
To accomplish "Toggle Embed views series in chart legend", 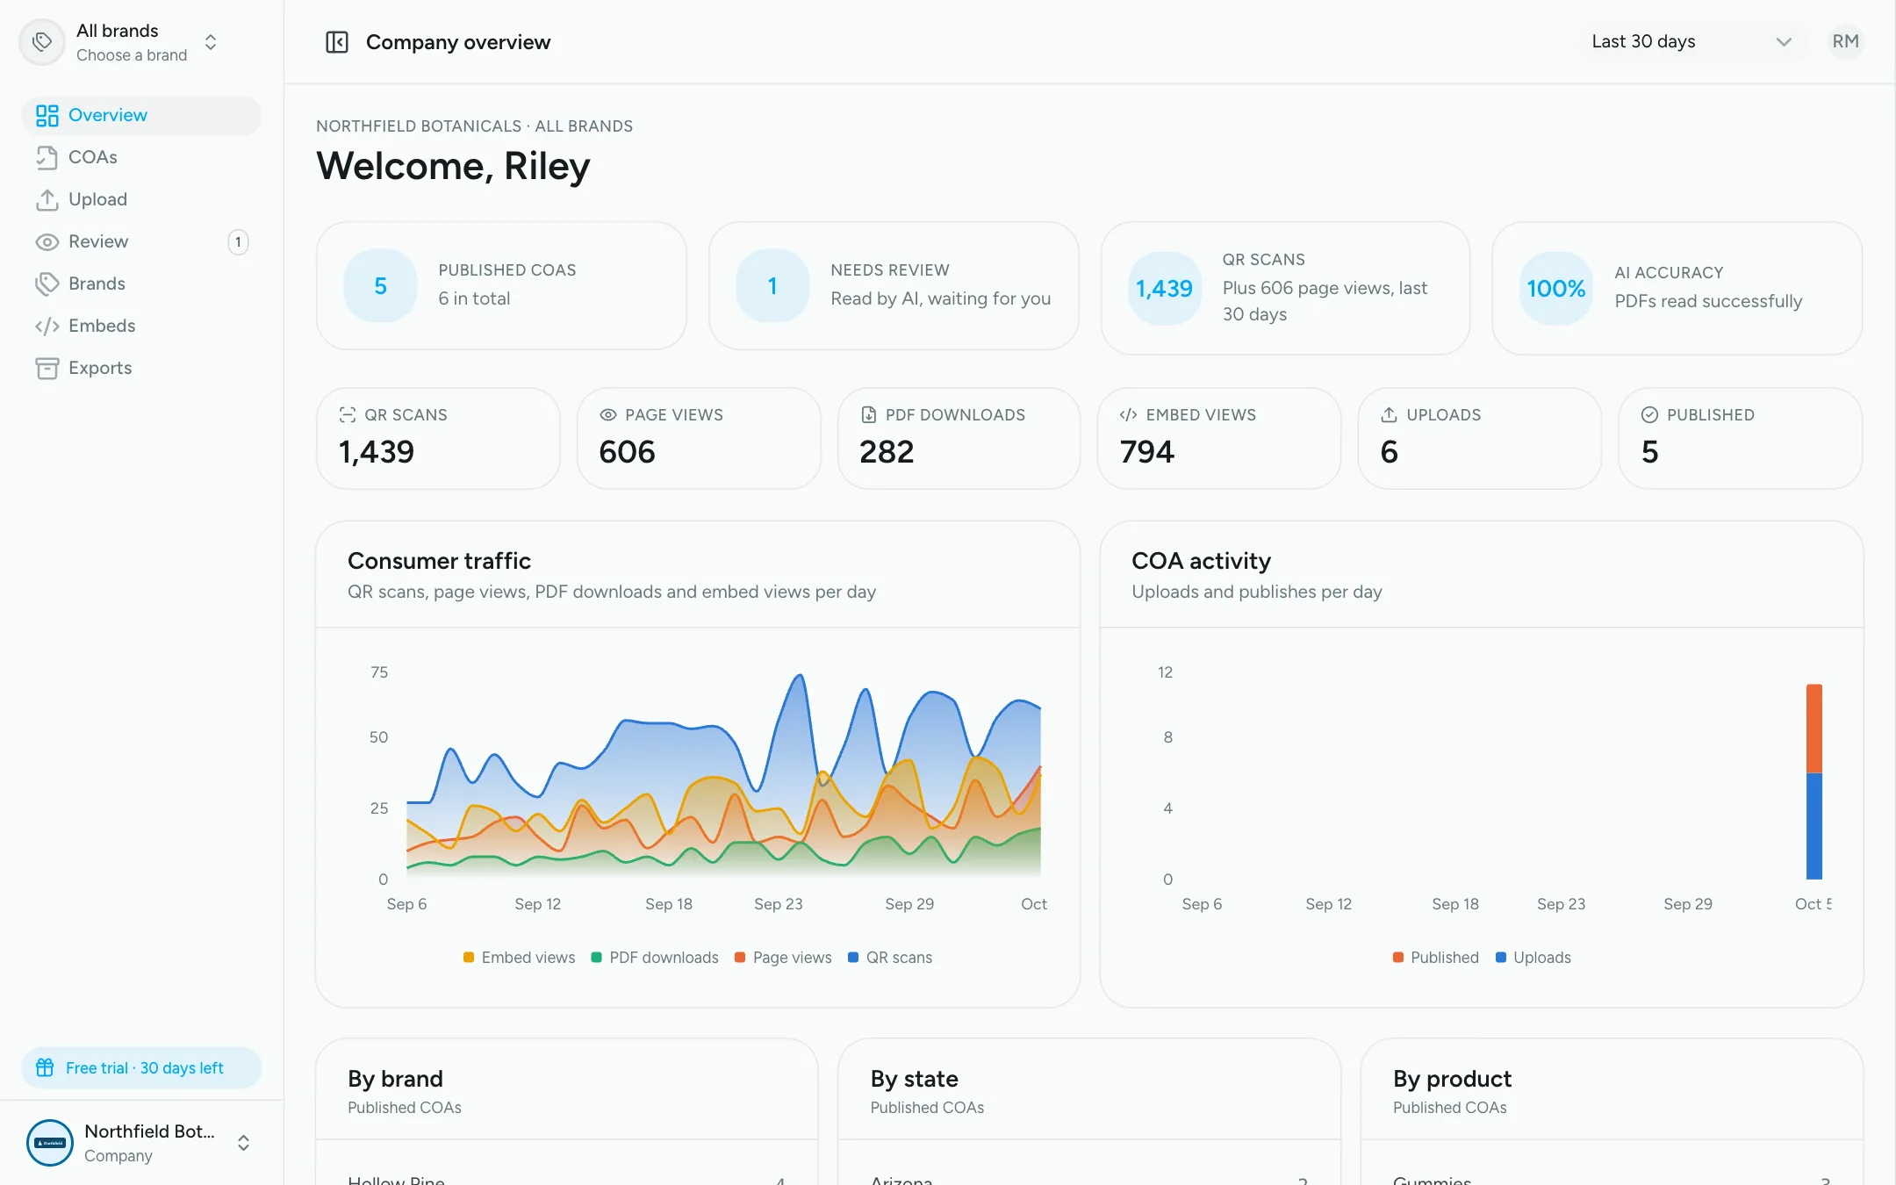I will pos(519,958).
